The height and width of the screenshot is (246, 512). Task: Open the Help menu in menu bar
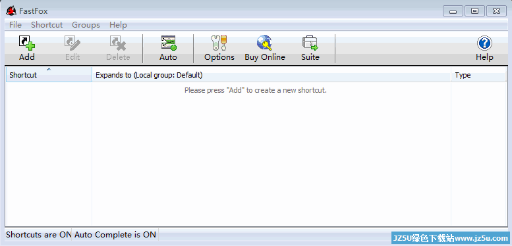pos(118,25)
